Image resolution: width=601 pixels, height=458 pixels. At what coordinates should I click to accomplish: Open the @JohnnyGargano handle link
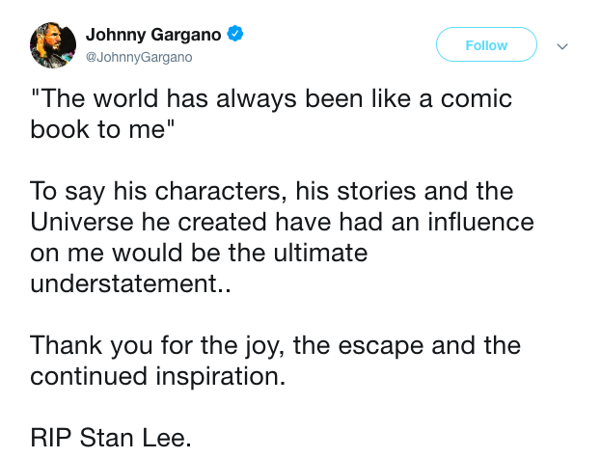pos(139,58)
